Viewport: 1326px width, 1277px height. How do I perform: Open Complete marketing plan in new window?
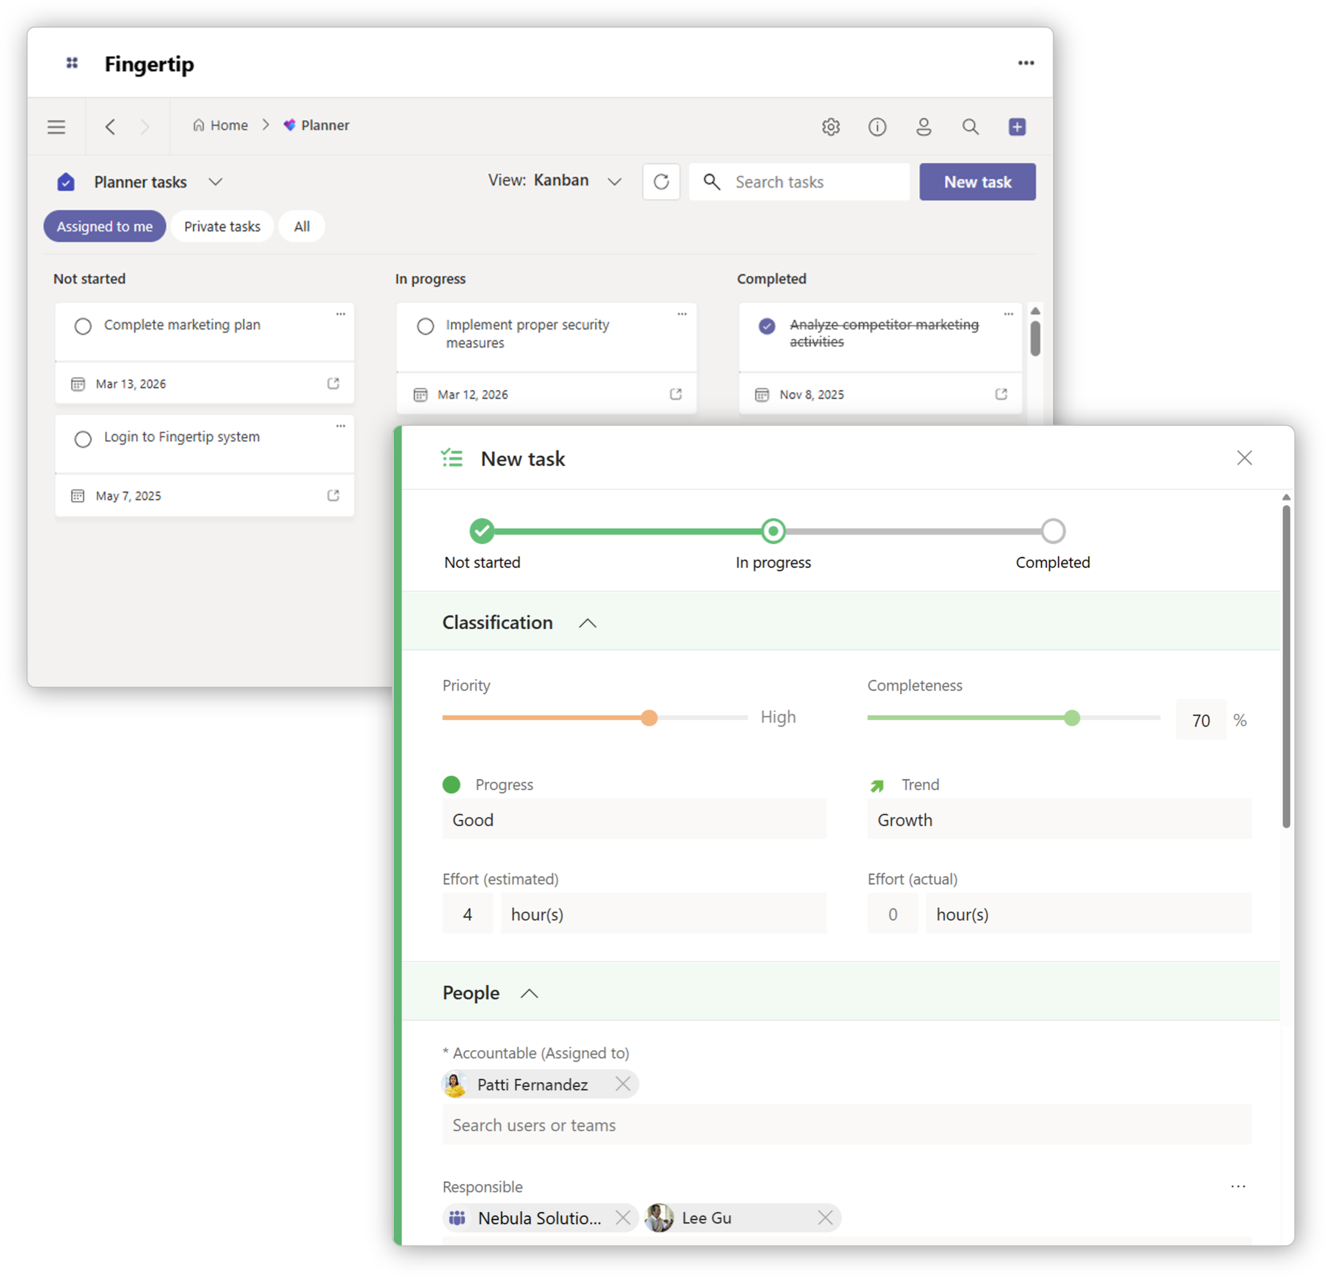coord(333,384)
